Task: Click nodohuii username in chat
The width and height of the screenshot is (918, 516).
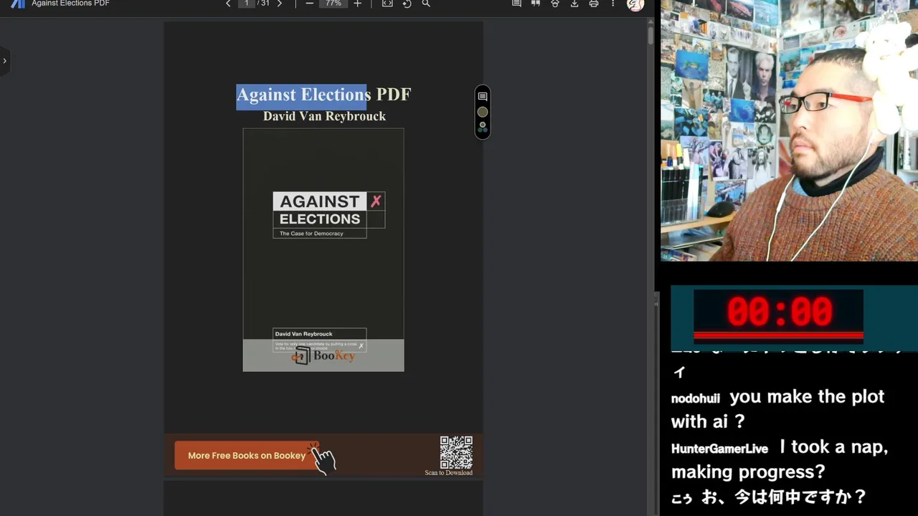Action: 696,398
